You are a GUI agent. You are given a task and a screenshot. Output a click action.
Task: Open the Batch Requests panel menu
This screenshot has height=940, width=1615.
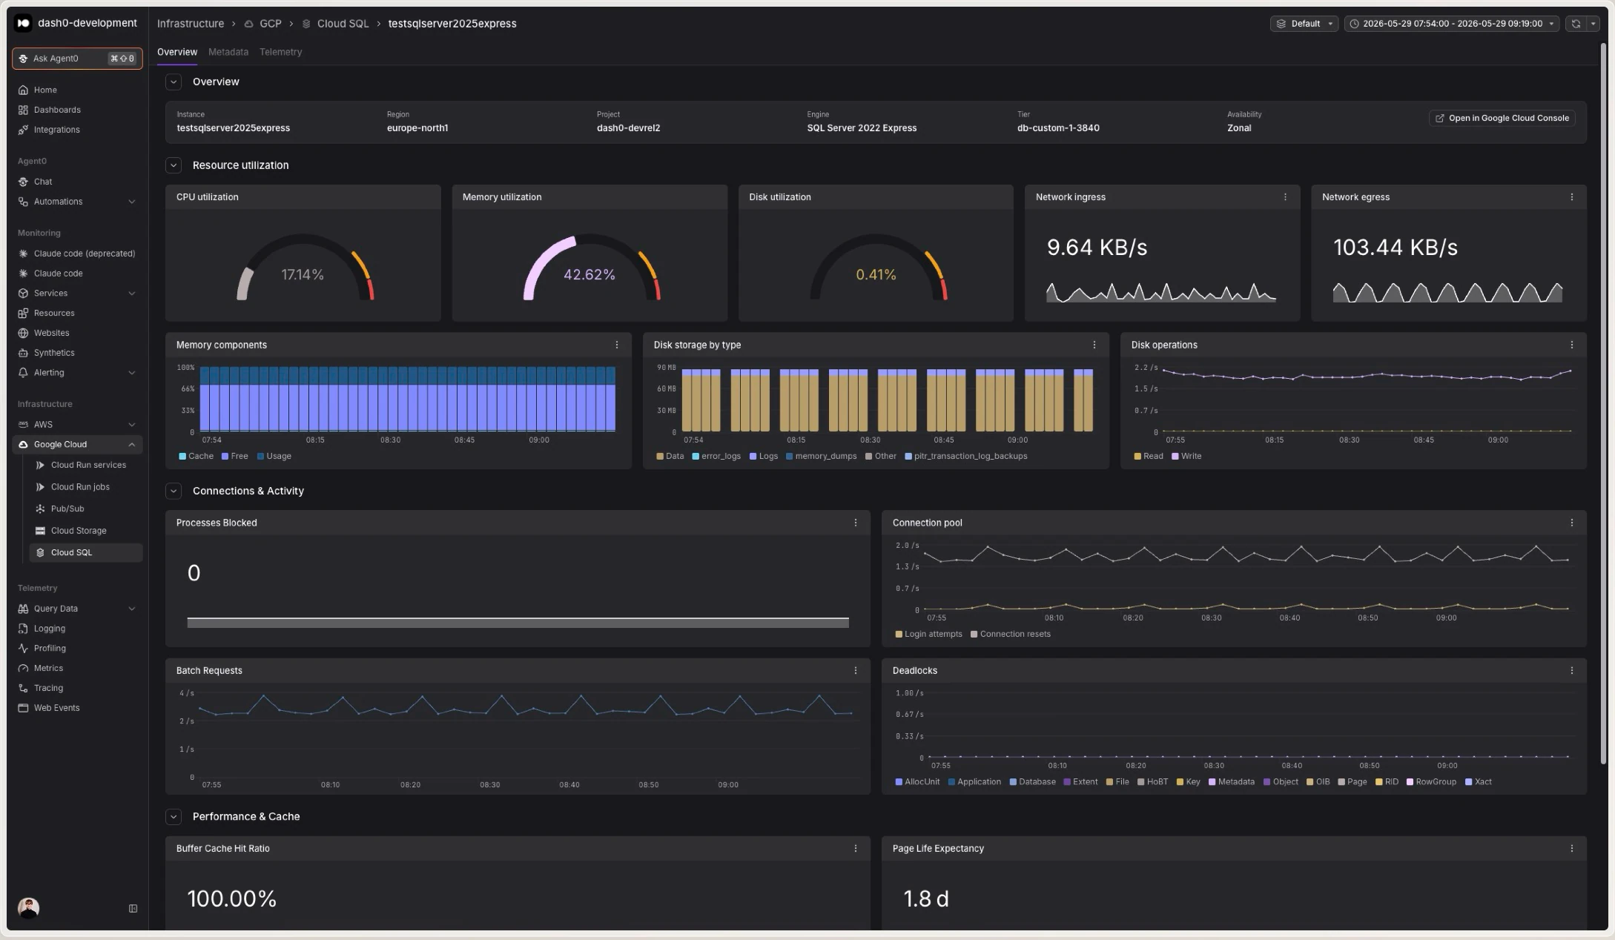(x=855, y=670)
